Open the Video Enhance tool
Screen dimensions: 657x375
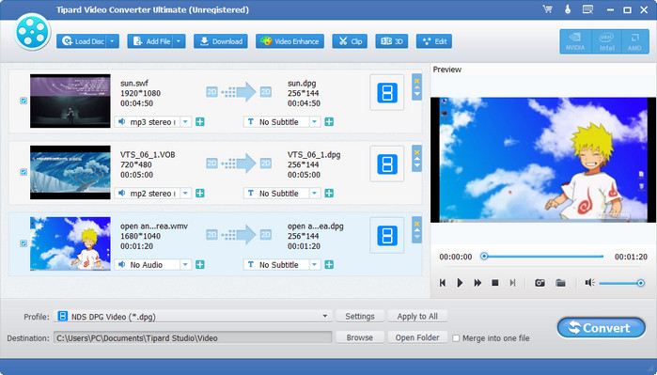click(x=289, y=41)
